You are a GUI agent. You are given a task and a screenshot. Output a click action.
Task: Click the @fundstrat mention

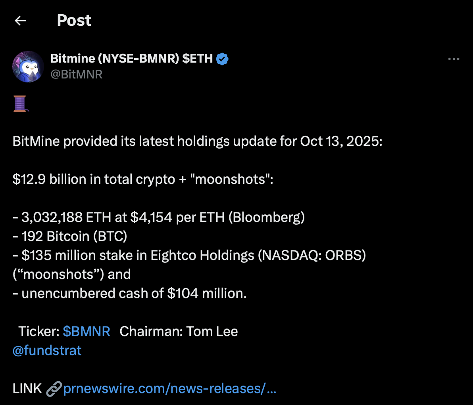click(x=46, y=350)
